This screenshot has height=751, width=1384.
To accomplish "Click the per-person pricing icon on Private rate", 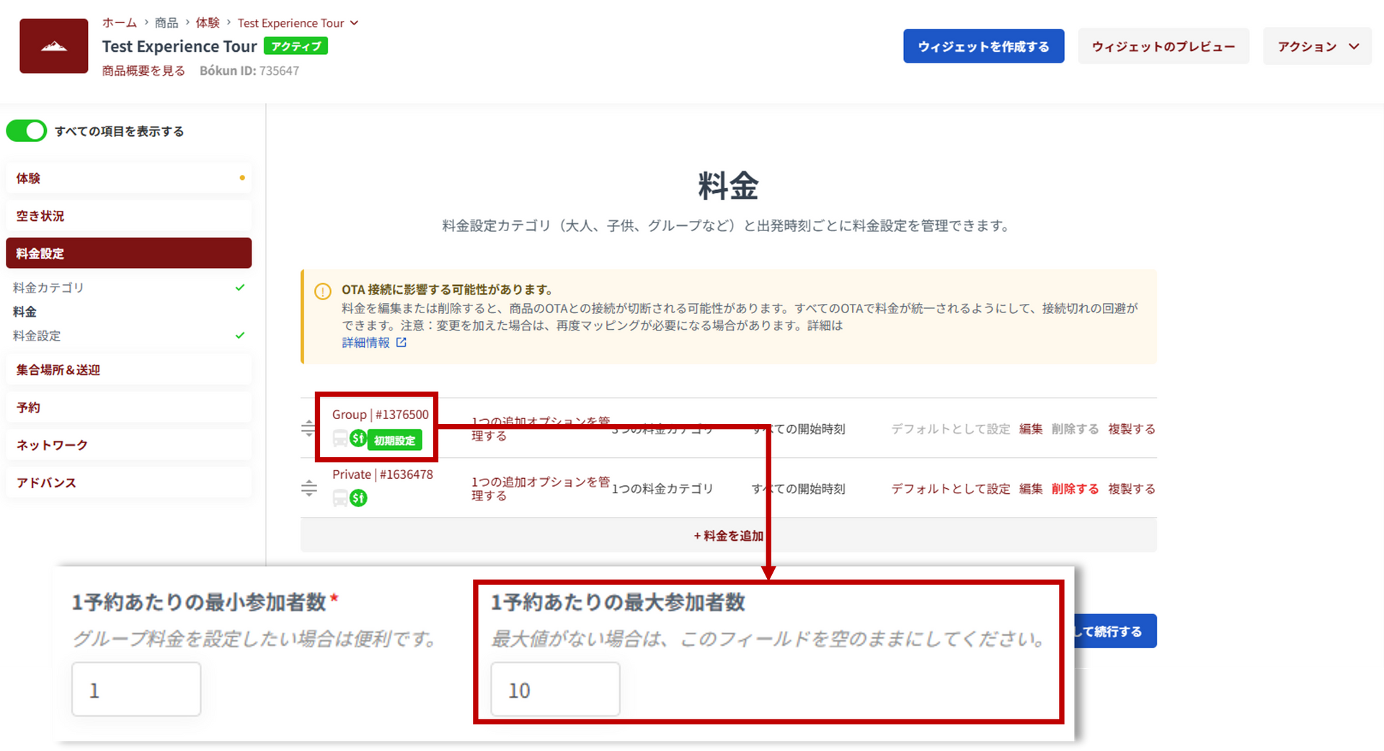I will click(358, 498).
